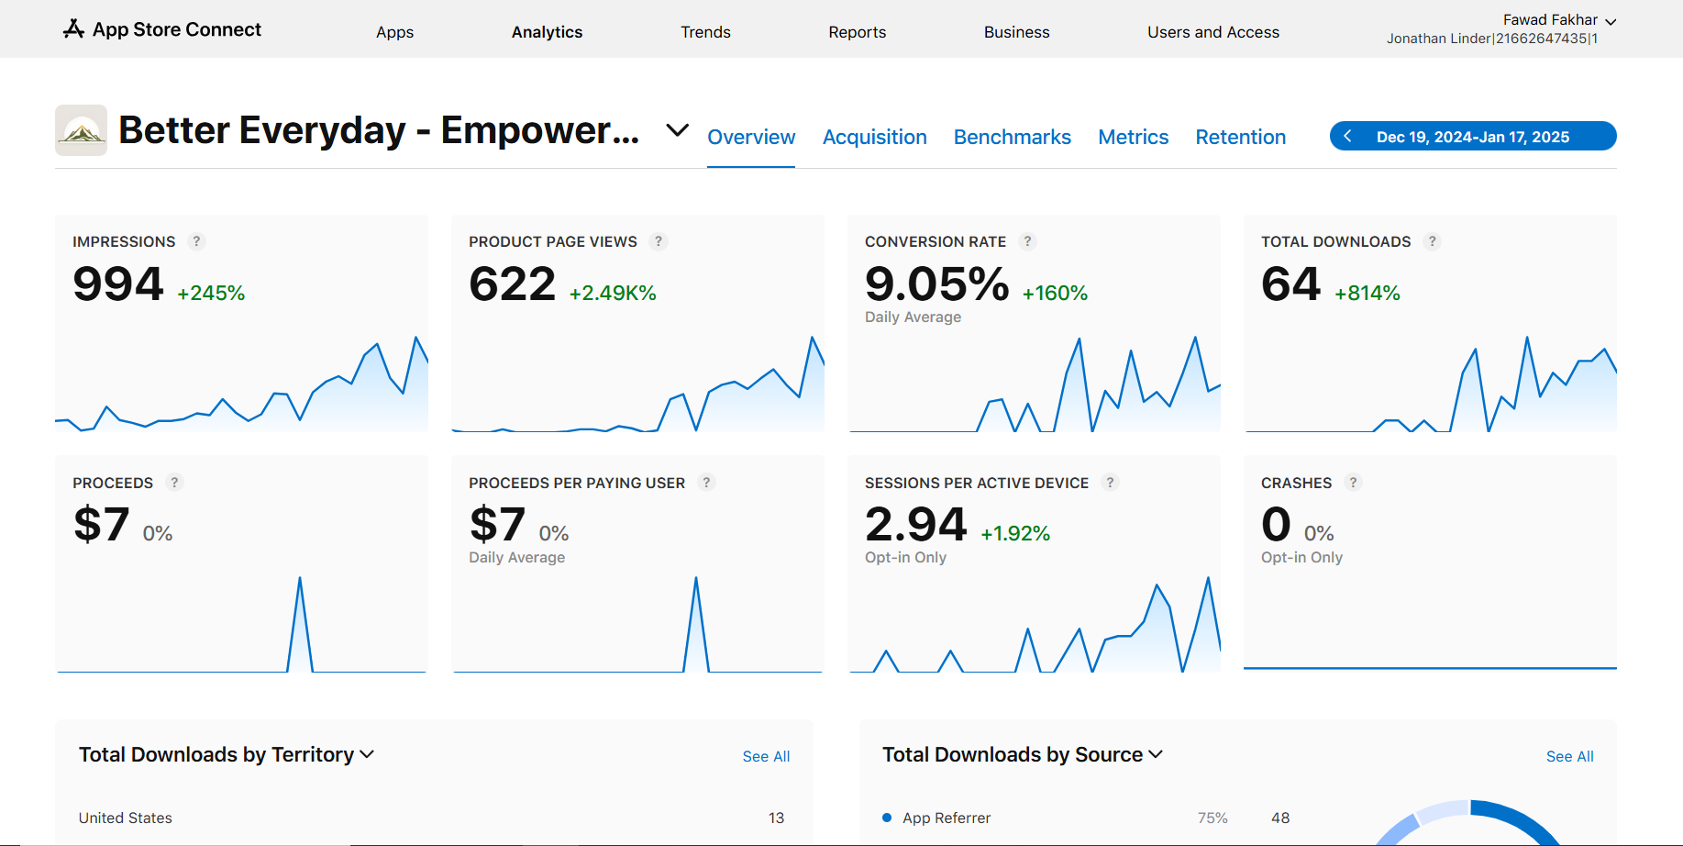
Task: Click the Total Downloads 64 value
Action: 1290,284
